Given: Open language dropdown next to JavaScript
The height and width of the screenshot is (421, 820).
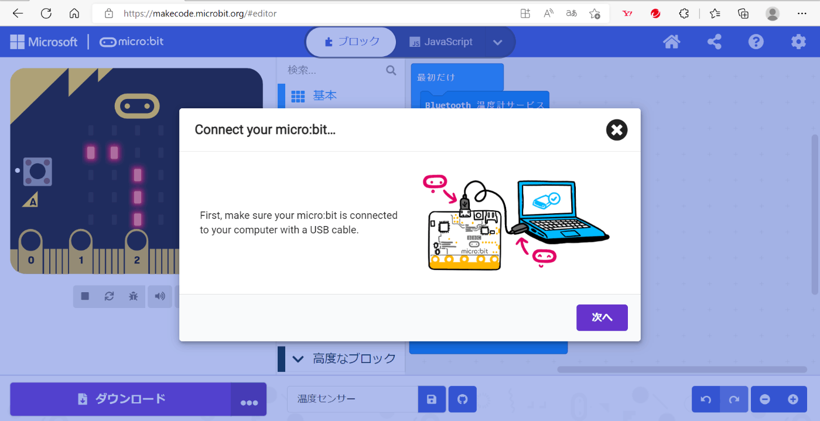Looking at the screenshot, I should pos(498,42).
